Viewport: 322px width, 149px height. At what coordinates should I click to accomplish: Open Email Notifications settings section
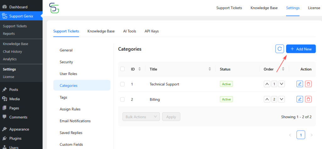point(82,121)
